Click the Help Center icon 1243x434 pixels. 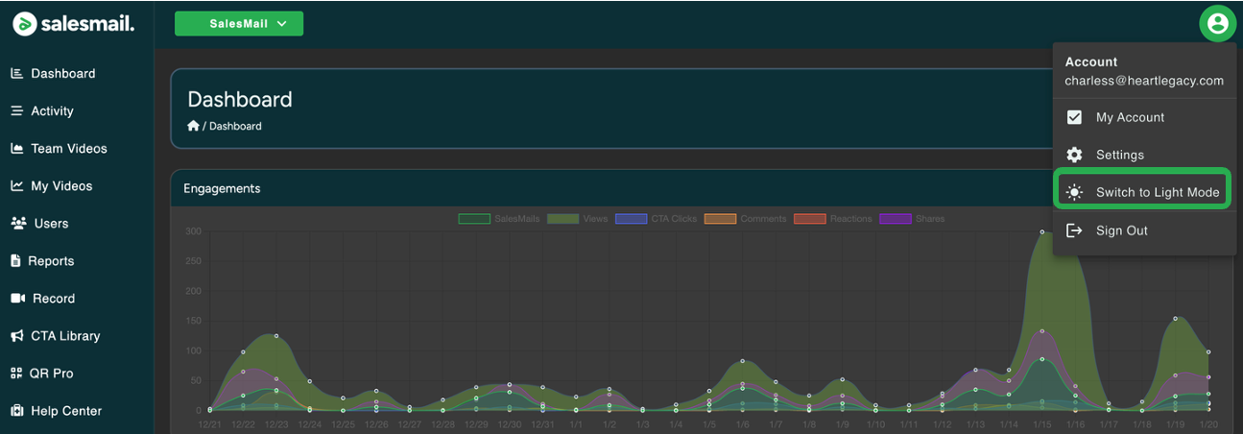coord(16,411)
